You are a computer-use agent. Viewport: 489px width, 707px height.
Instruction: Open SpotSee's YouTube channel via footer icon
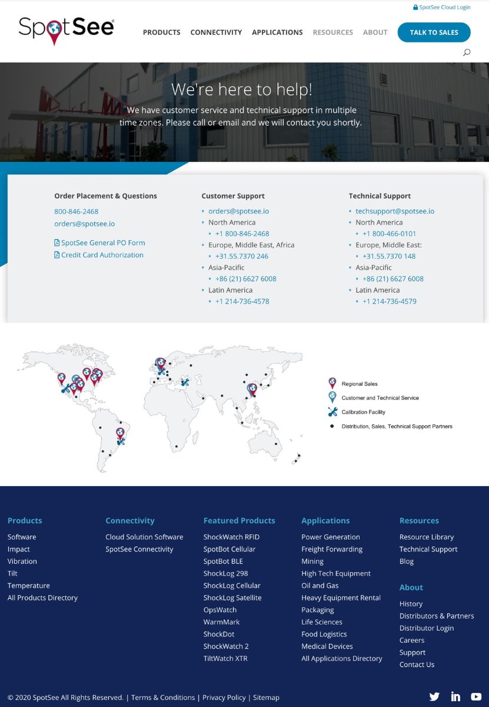click(x=477, y=696)
